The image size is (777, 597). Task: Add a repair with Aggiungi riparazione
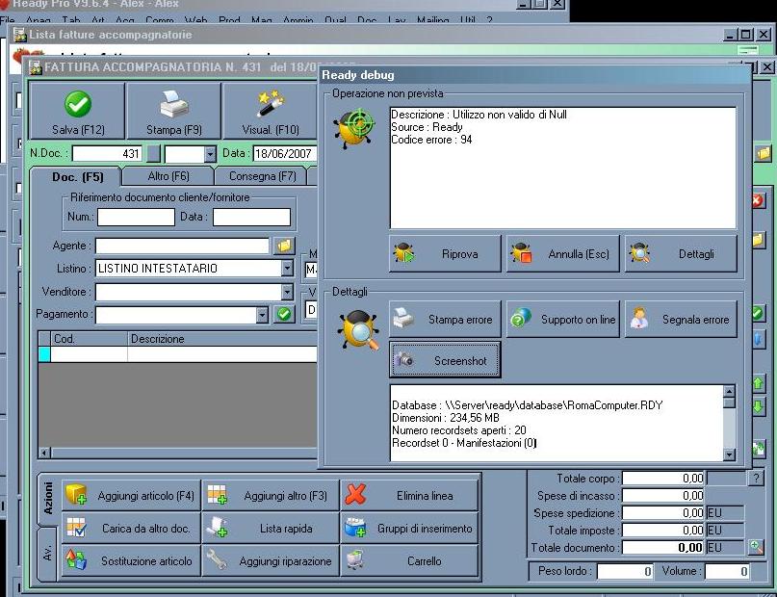pos(271,560)
